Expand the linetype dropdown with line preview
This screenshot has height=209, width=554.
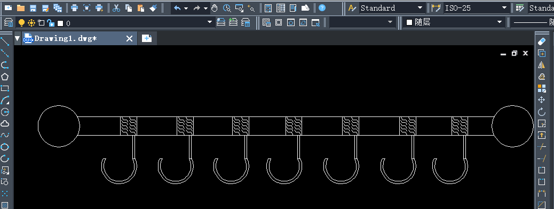(533, 22)
